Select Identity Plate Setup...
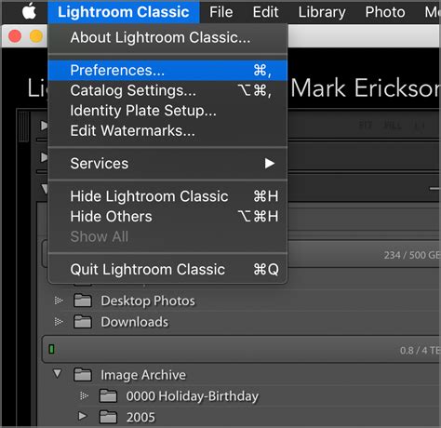Viewport: 441px width, 428px height. click(167, 111)
